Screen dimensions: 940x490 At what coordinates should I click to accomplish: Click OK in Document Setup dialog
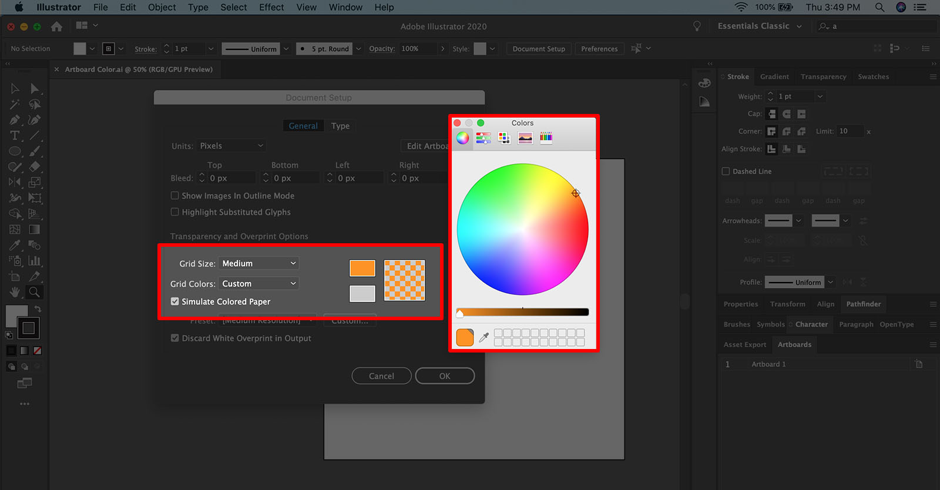point(445,376)
